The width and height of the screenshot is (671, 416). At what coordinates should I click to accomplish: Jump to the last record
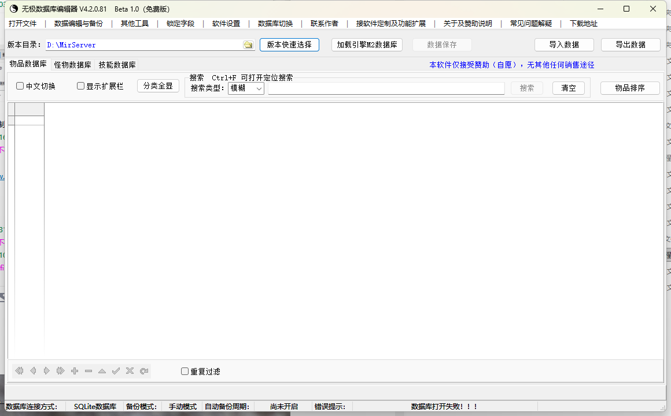(61, 370)
